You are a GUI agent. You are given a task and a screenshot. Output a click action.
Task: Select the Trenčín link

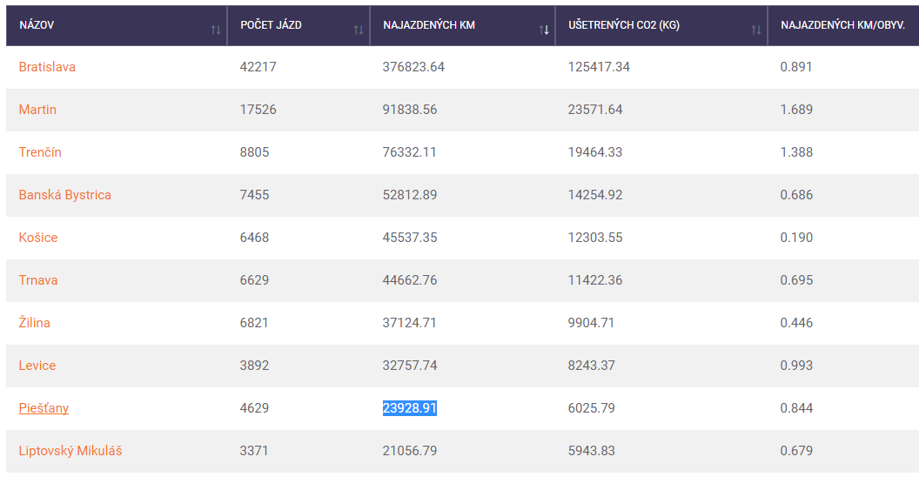[40, 152]
